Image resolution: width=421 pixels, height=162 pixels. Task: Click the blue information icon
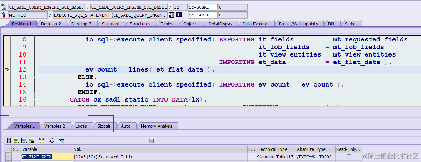click(x=179, y=15)
